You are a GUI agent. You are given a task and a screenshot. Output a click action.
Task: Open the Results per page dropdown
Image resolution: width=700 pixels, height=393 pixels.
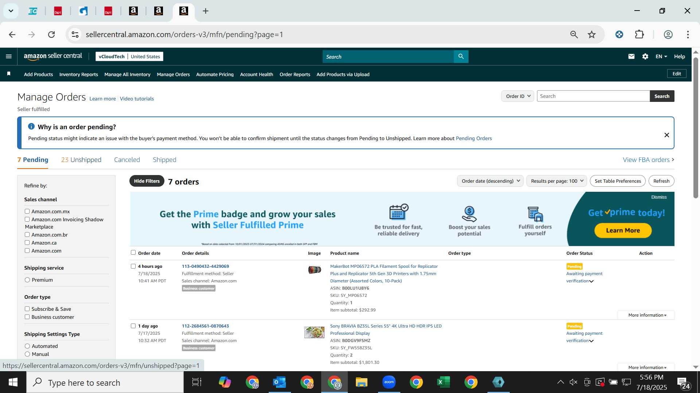tap(557, 181)
